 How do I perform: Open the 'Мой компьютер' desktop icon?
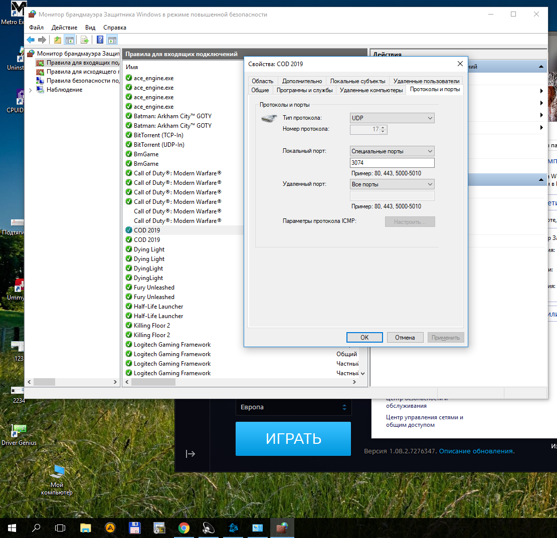point(57,480)
